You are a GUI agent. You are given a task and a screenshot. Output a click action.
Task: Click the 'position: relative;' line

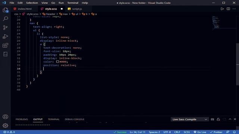click(60, 65)
